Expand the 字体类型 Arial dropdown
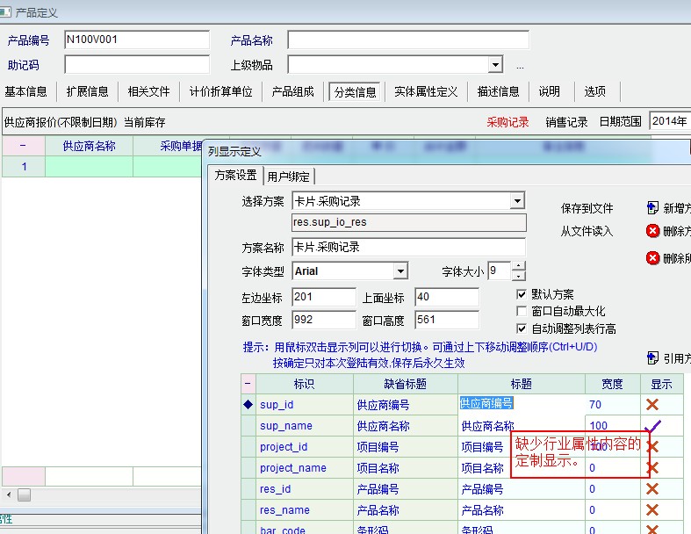This screenshot has width=691, height=534. click(x=400, y=271)
